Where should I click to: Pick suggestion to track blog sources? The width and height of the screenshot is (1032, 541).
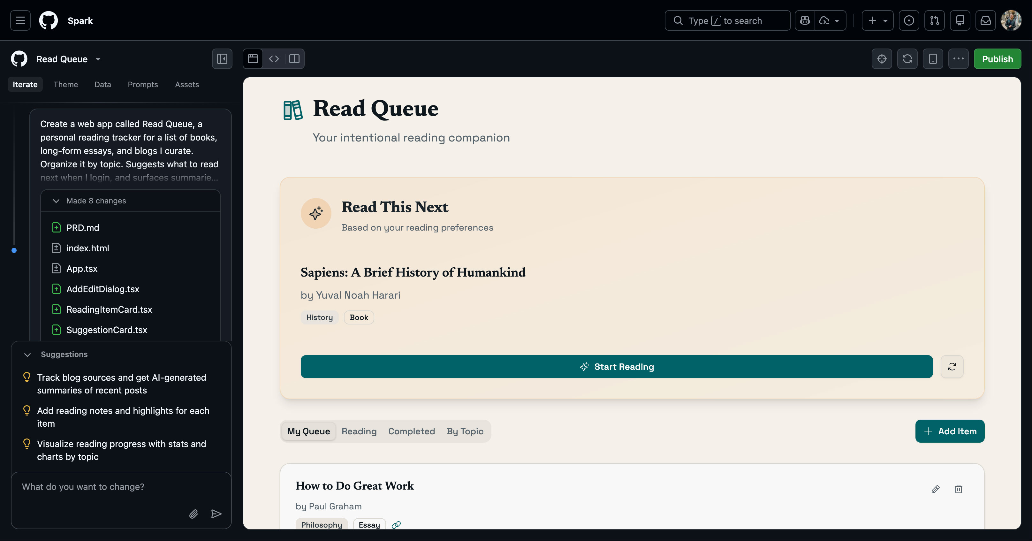point(121,384)
